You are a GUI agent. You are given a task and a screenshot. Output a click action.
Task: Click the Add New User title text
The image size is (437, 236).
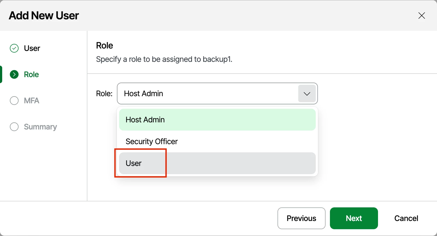point(44,16)
